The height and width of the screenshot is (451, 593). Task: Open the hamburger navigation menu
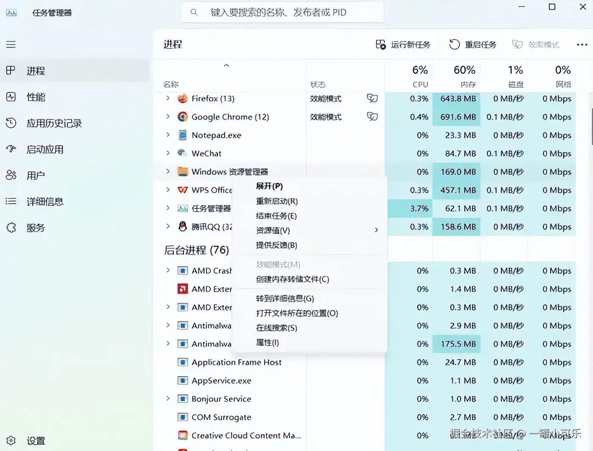(11, 44)
